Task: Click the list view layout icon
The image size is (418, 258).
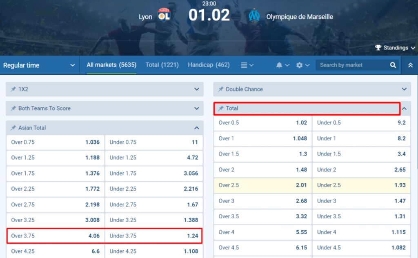Action: (x=244, y=65)
